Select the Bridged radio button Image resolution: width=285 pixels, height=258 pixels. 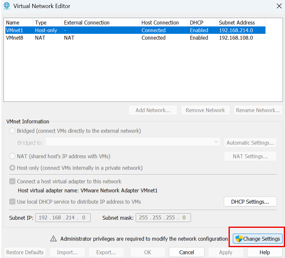coord(12,131)
